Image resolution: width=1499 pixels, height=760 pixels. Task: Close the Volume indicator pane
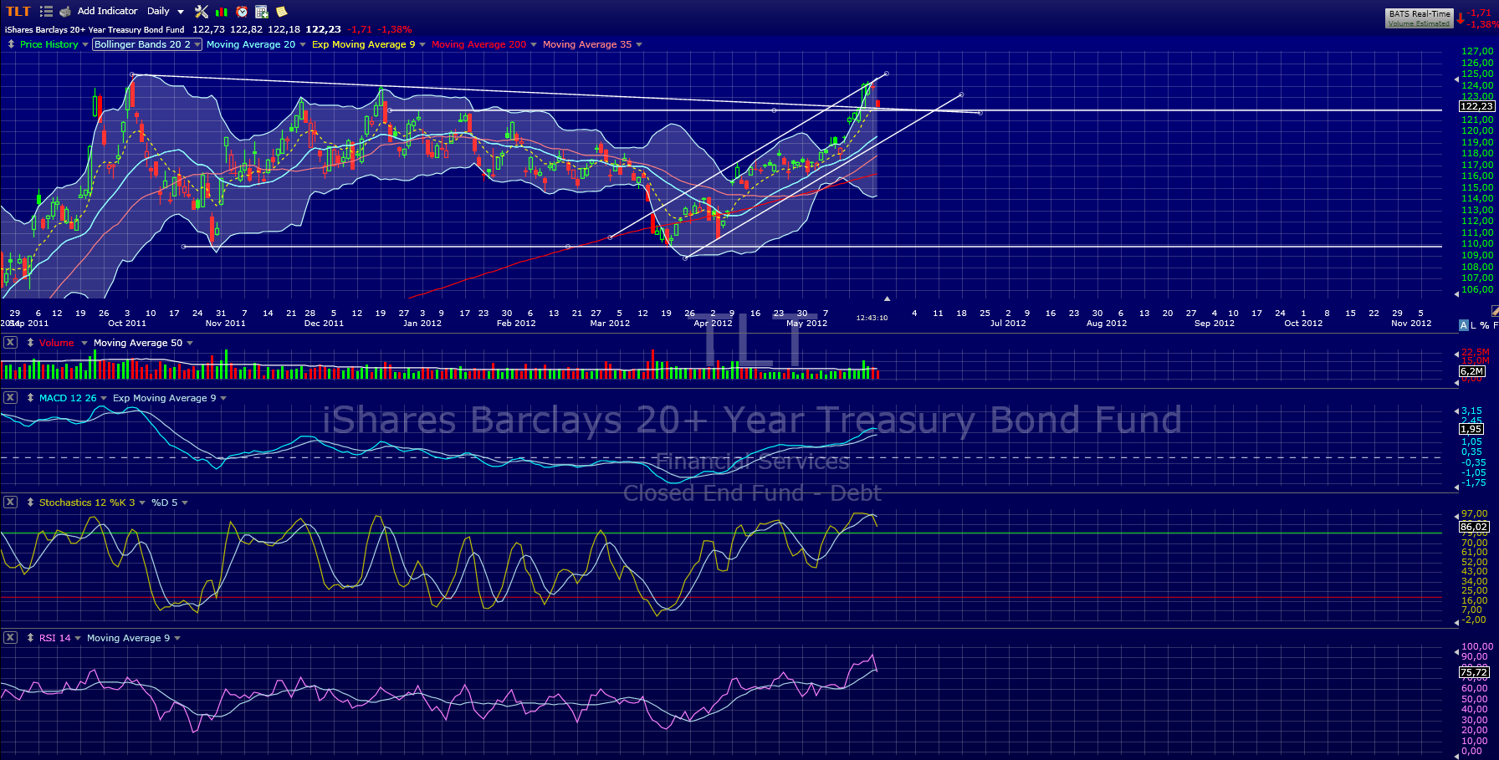(x=10, y=343)
